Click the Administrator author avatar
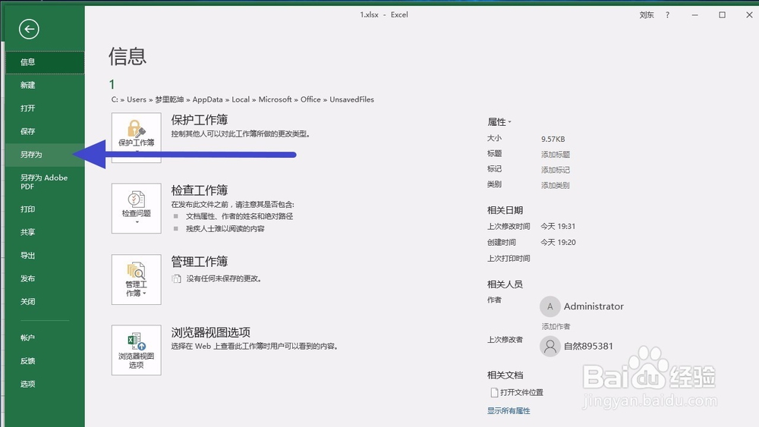Image resolution: width=759 pixels, height=427 pixels. (x=550, y=306)
